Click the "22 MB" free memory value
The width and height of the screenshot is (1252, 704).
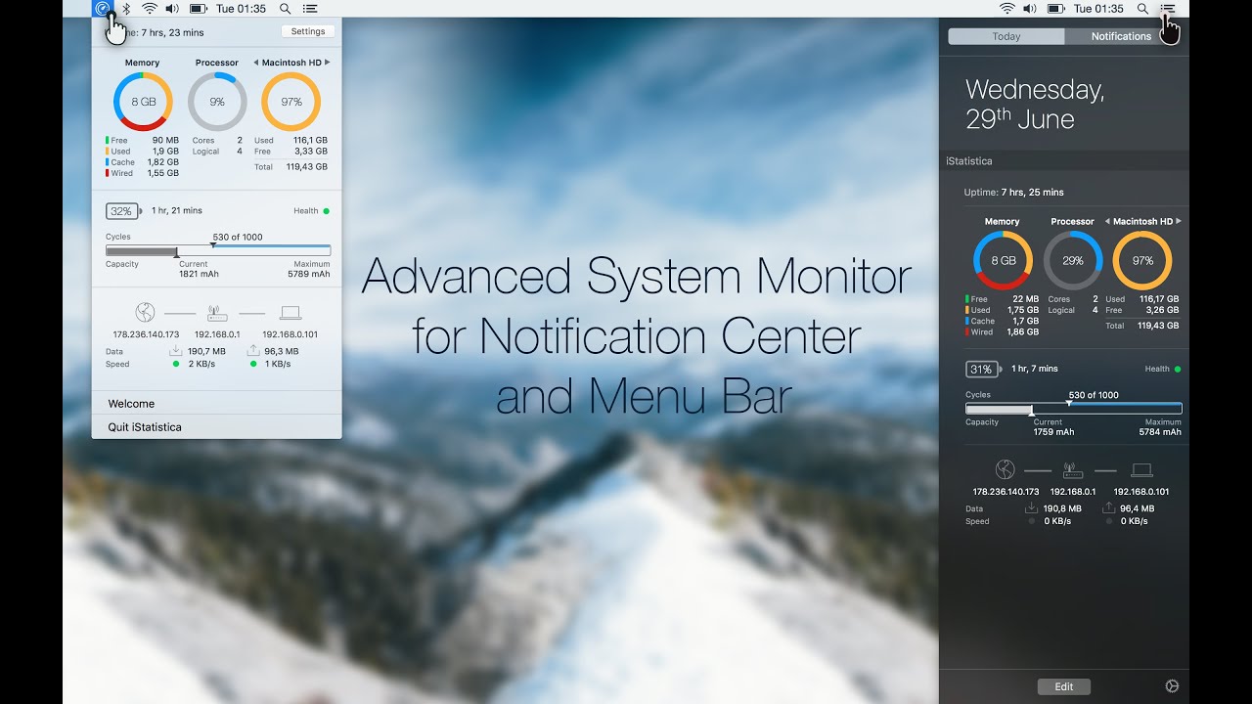(1025, 299)
